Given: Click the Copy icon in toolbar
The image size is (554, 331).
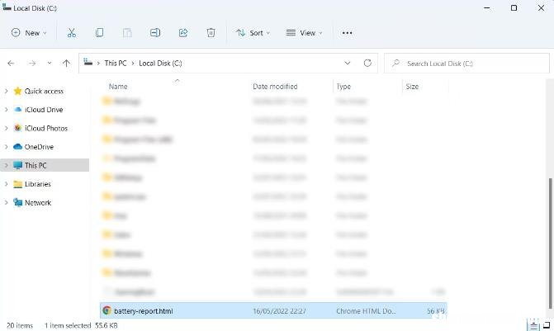Looking at the screenshot, I should tap(99, 33).
